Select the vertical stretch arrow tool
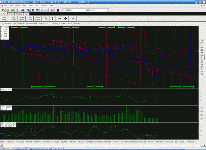206x150 pixels. (52, 19)
